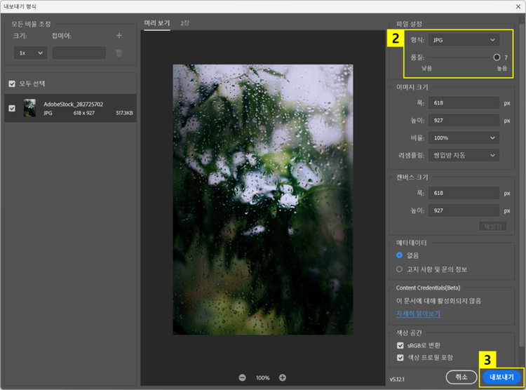
Task: Zoom out the preview with minus icon
Action: click(242, 377)
